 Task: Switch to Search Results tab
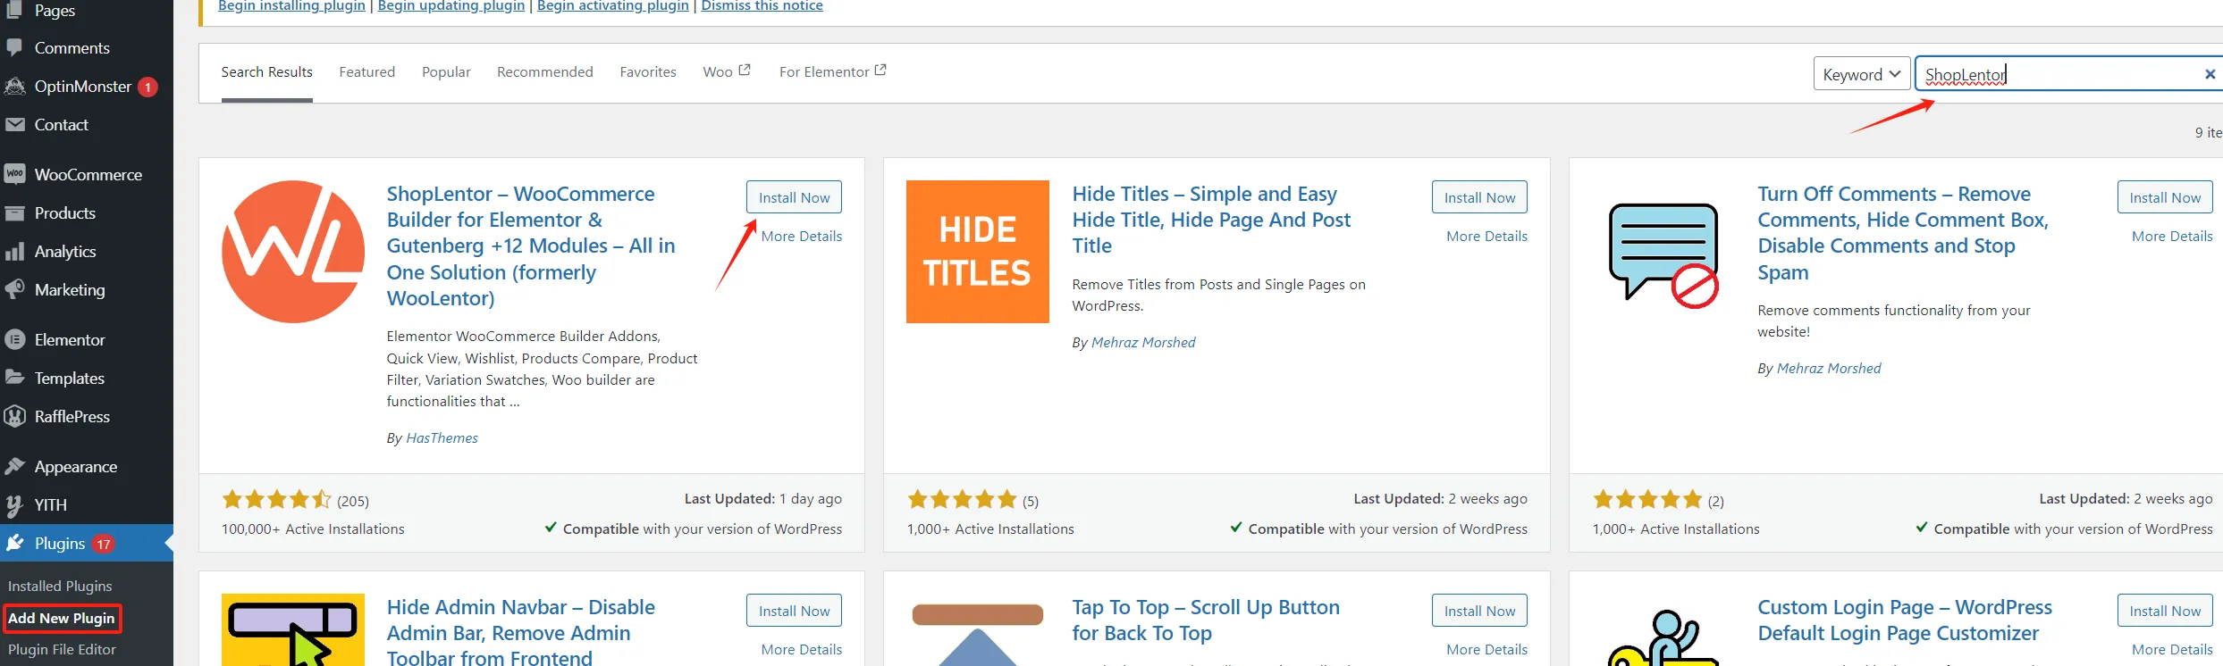pyautogui.click(x=267, y=72)
